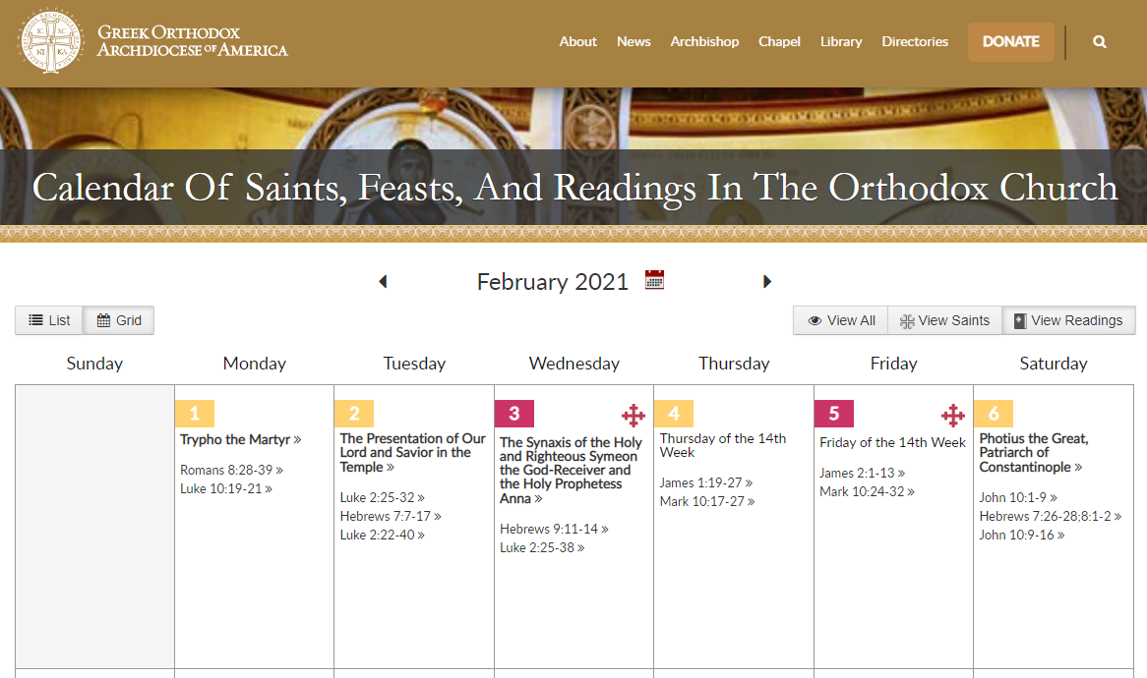This screenshot has height=678, width=1147.
Task: Click the February 2021 month title
Action: click(552, 281)
